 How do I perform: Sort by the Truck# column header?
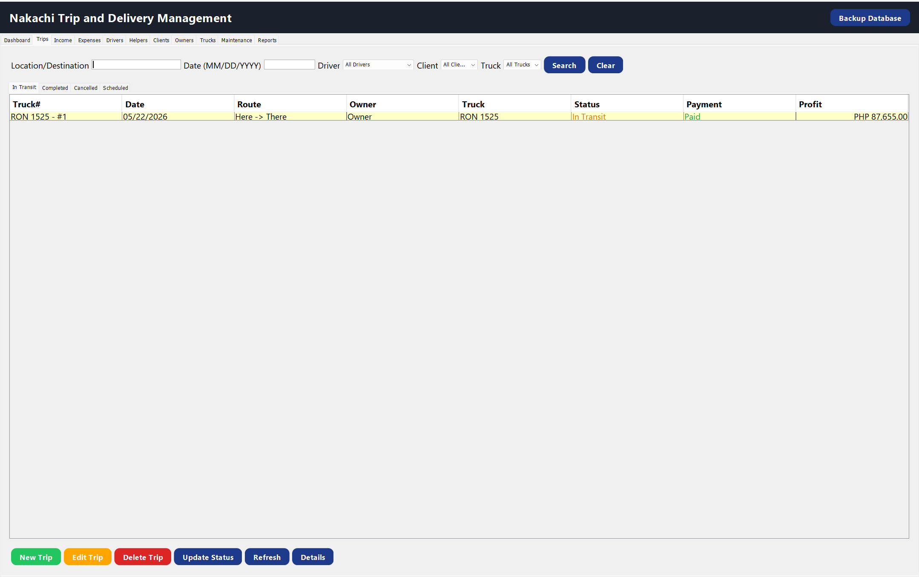click(66, 104)
